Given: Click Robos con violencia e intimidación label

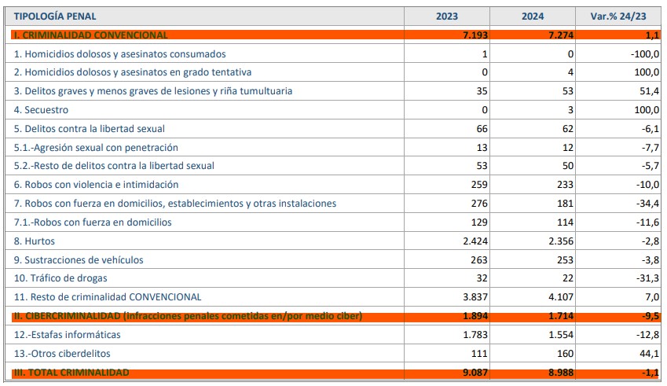Looking at the screenshot, I should (x=97, y=185).
